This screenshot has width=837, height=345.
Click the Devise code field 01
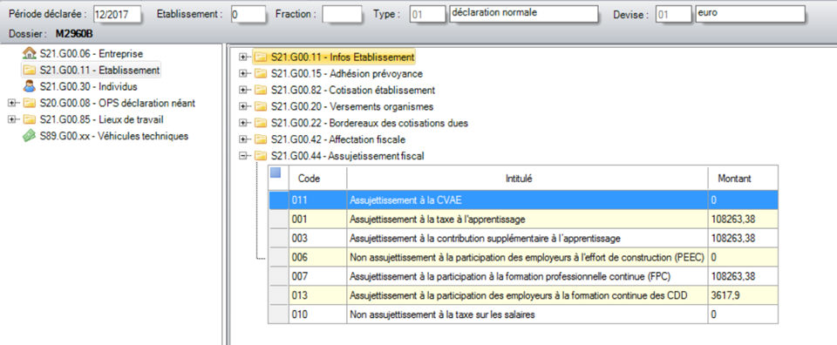(674, 15)
